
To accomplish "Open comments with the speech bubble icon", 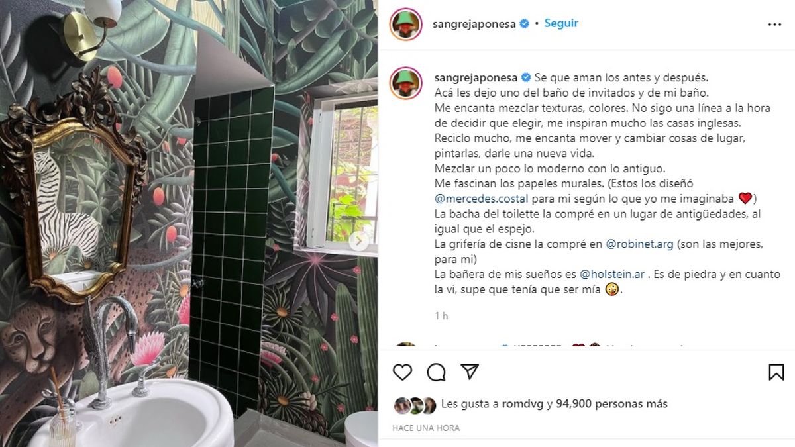I will click(x=436, y=372).
